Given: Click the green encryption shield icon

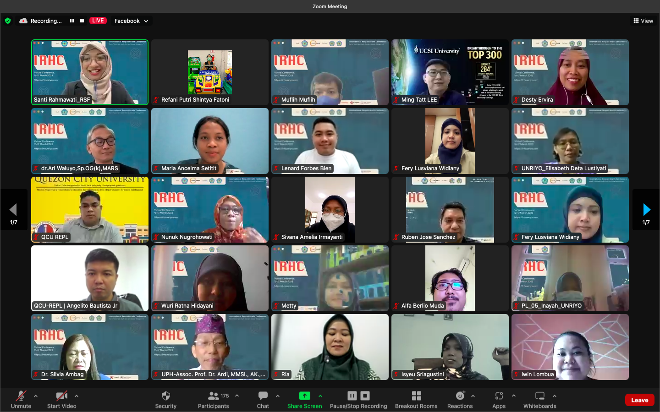Looking at the screenshot, I should pos(8,21).
